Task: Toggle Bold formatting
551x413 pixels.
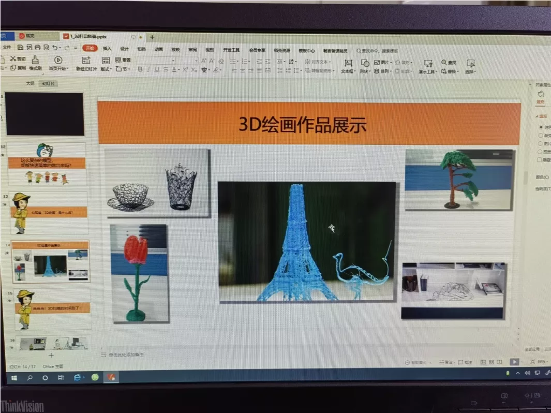Action: pyautogui.click(x=140, y=69)
